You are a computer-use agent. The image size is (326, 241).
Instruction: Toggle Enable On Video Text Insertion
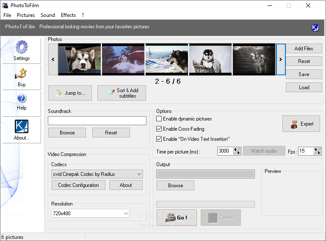coord(159,139)
